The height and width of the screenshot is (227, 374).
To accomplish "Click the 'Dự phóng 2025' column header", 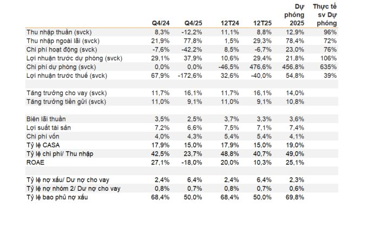I will 295,15.
